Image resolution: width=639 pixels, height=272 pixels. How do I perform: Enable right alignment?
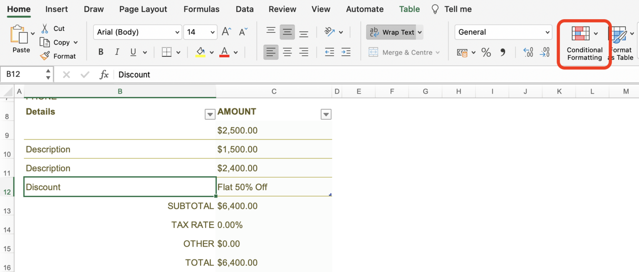(304, 52)
